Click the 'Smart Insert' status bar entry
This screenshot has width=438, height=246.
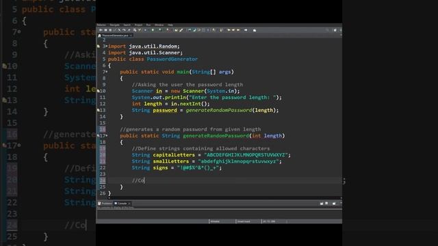click(x=244, y=221)
